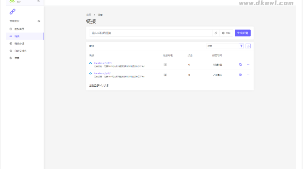Image resolution: width=303 pixels, height=169 pixels.
Task: Open the localhost/xt22h link
Action: coord(103,63)
